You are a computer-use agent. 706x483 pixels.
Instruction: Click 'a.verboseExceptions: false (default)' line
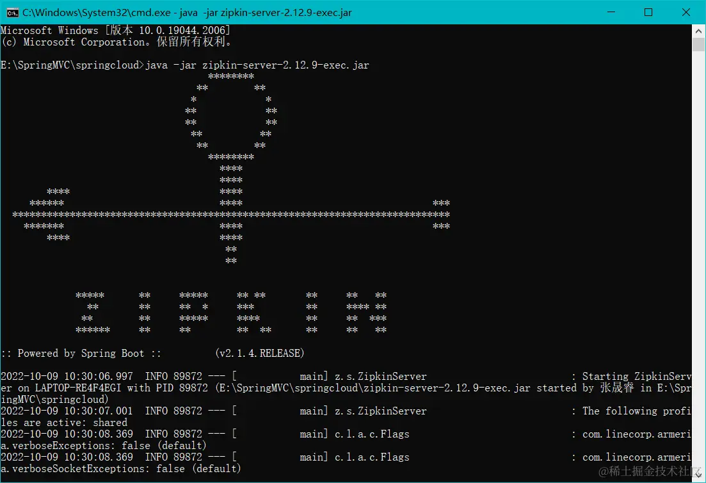(x=104, y=446)
